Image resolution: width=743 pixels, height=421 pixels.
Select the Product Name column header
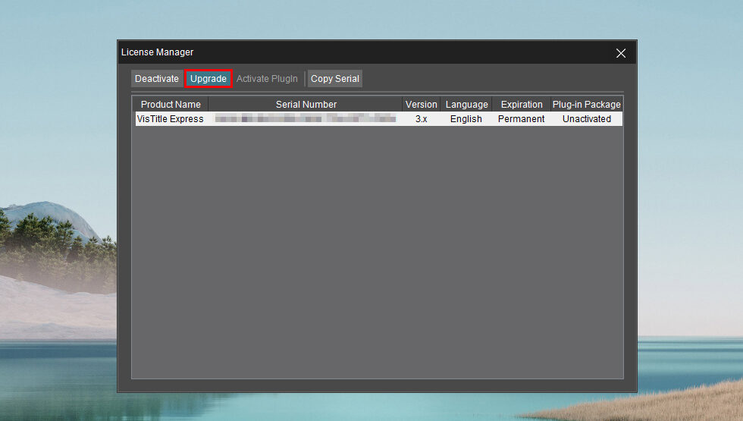coord(171,105)
